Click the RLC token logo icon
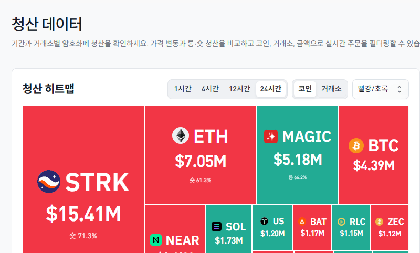Screen dimensions: 420x253 click(x=342, y=222)
